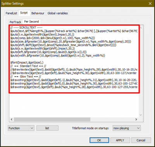Open the Global variables tab
The width and height of the screenshot is (155, 147).
58,13
